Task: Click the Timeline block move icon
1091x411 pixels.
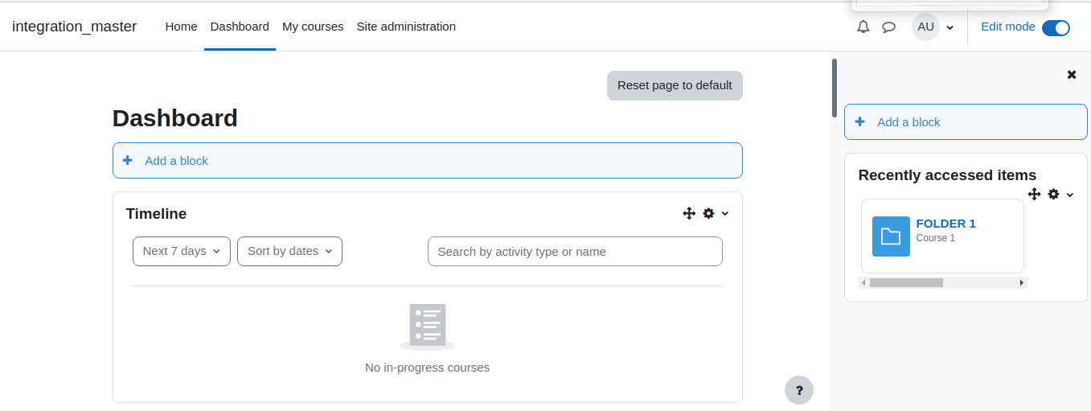Action: 689,213
